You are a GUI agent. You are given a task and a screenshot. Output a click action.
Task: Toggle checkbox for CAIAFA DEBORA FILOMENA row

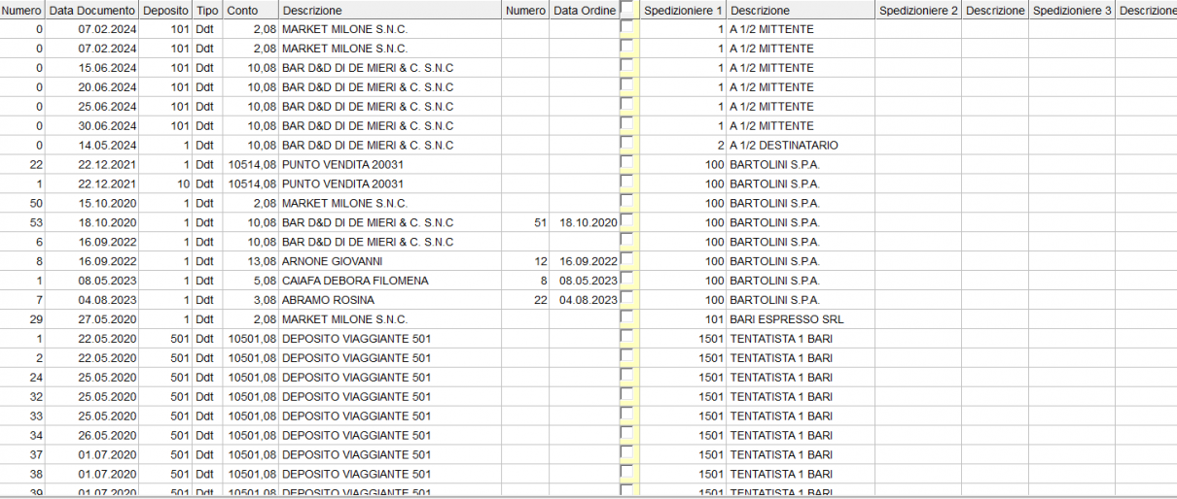point(626,278)
